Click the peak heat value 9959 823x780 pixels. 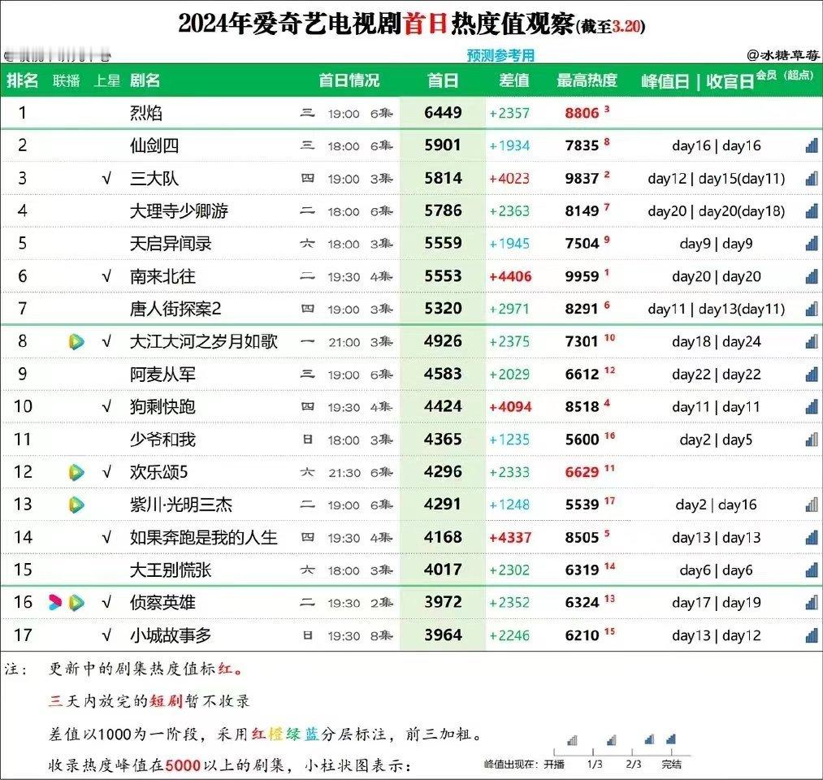[582, 276]
